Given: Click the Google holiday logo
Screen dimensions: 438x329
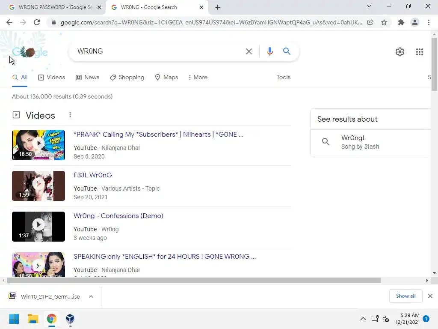Looking at the screenshot, I should click(30, 52).
